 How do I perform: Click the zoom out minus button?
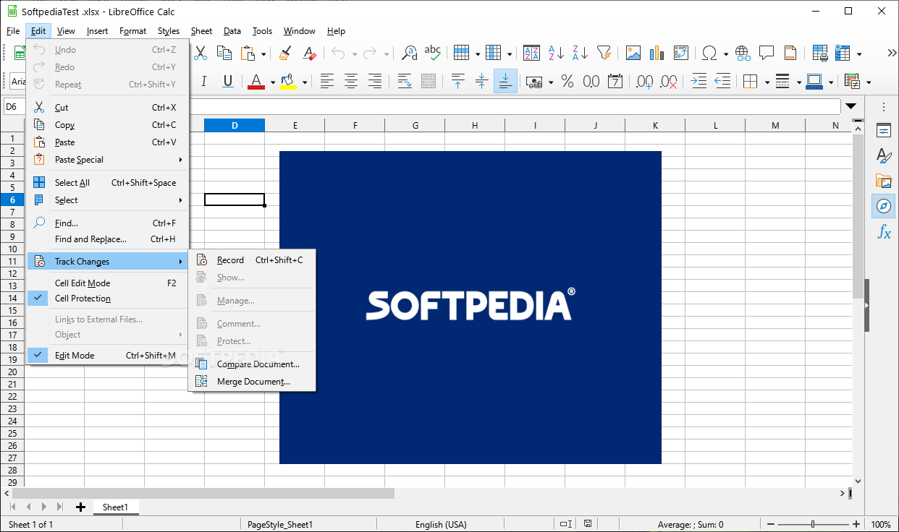tap(771, 524)
